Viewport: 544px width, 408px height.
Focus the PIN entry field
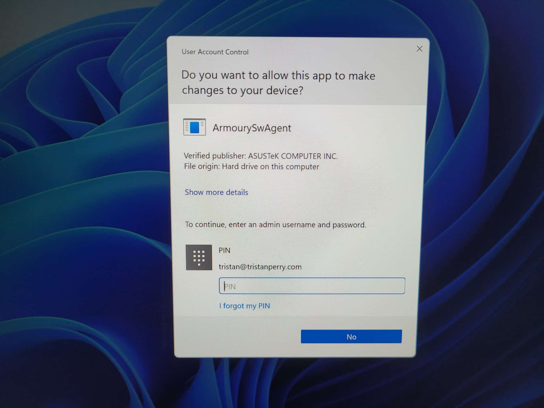(312, 286)
